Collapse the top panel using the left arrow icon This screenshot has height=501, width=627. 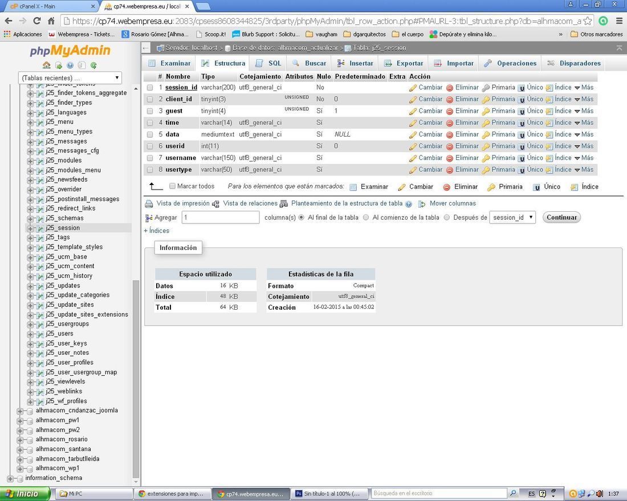tap(146, 48)
